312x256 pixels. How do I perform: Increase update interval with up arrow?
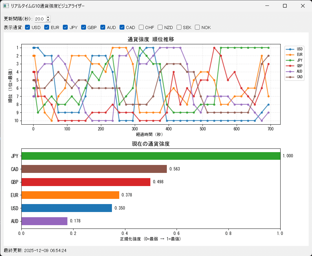(48, 17)
